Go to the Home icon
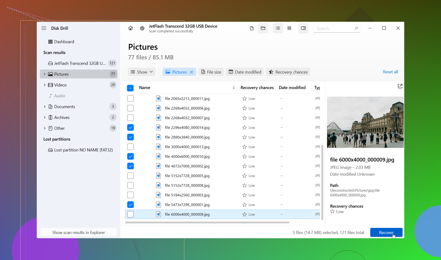 130,28
